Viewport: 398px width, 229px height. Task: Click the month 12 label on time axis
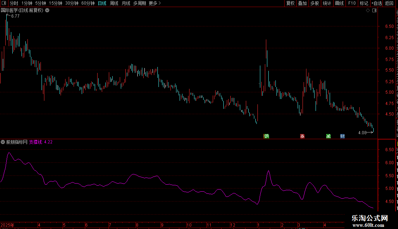pyautogui.click(x=233, y=225)
